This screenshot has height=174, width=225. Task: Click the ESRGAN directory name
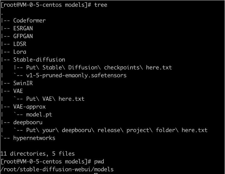23,28
